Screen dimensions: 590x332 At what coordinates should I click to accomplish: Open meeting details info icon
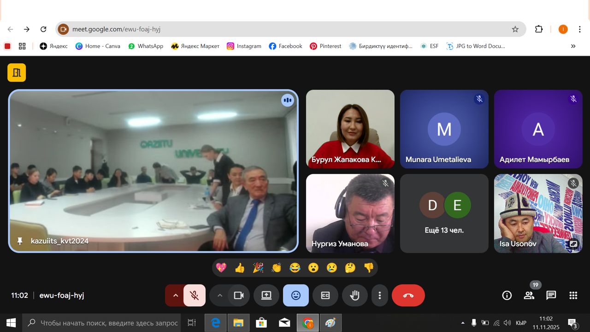click(507, 296)
